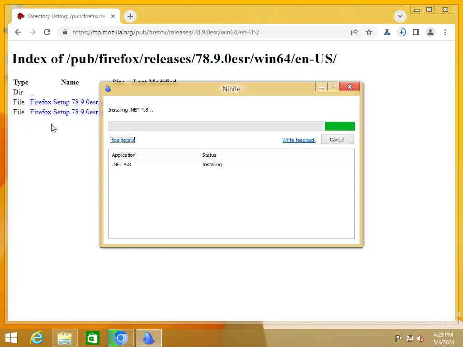The width and height of the screenshot is (463, 347).
Task: Open Action Center flag icon
Action: [398, 338]
